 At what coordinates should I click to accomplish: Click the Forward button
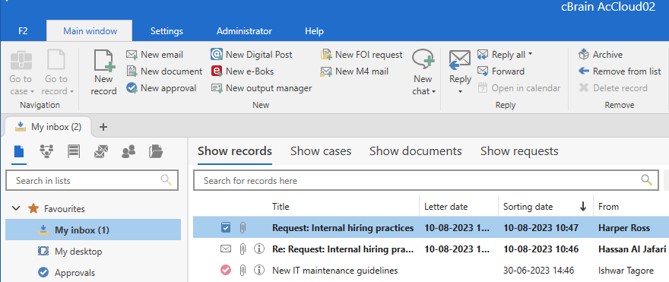[x=501, y=71]
